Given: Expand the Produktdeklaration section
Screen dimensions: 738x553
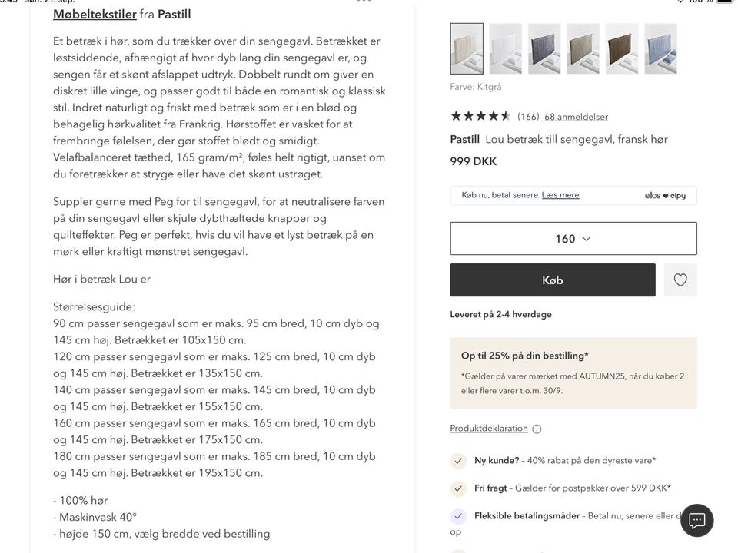Looking at the screenshot, I should pyautogui.click(x=490, y=429).
